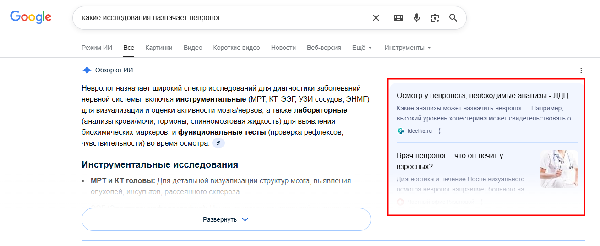Clear the search query with X icon

(x=376, y=18)
